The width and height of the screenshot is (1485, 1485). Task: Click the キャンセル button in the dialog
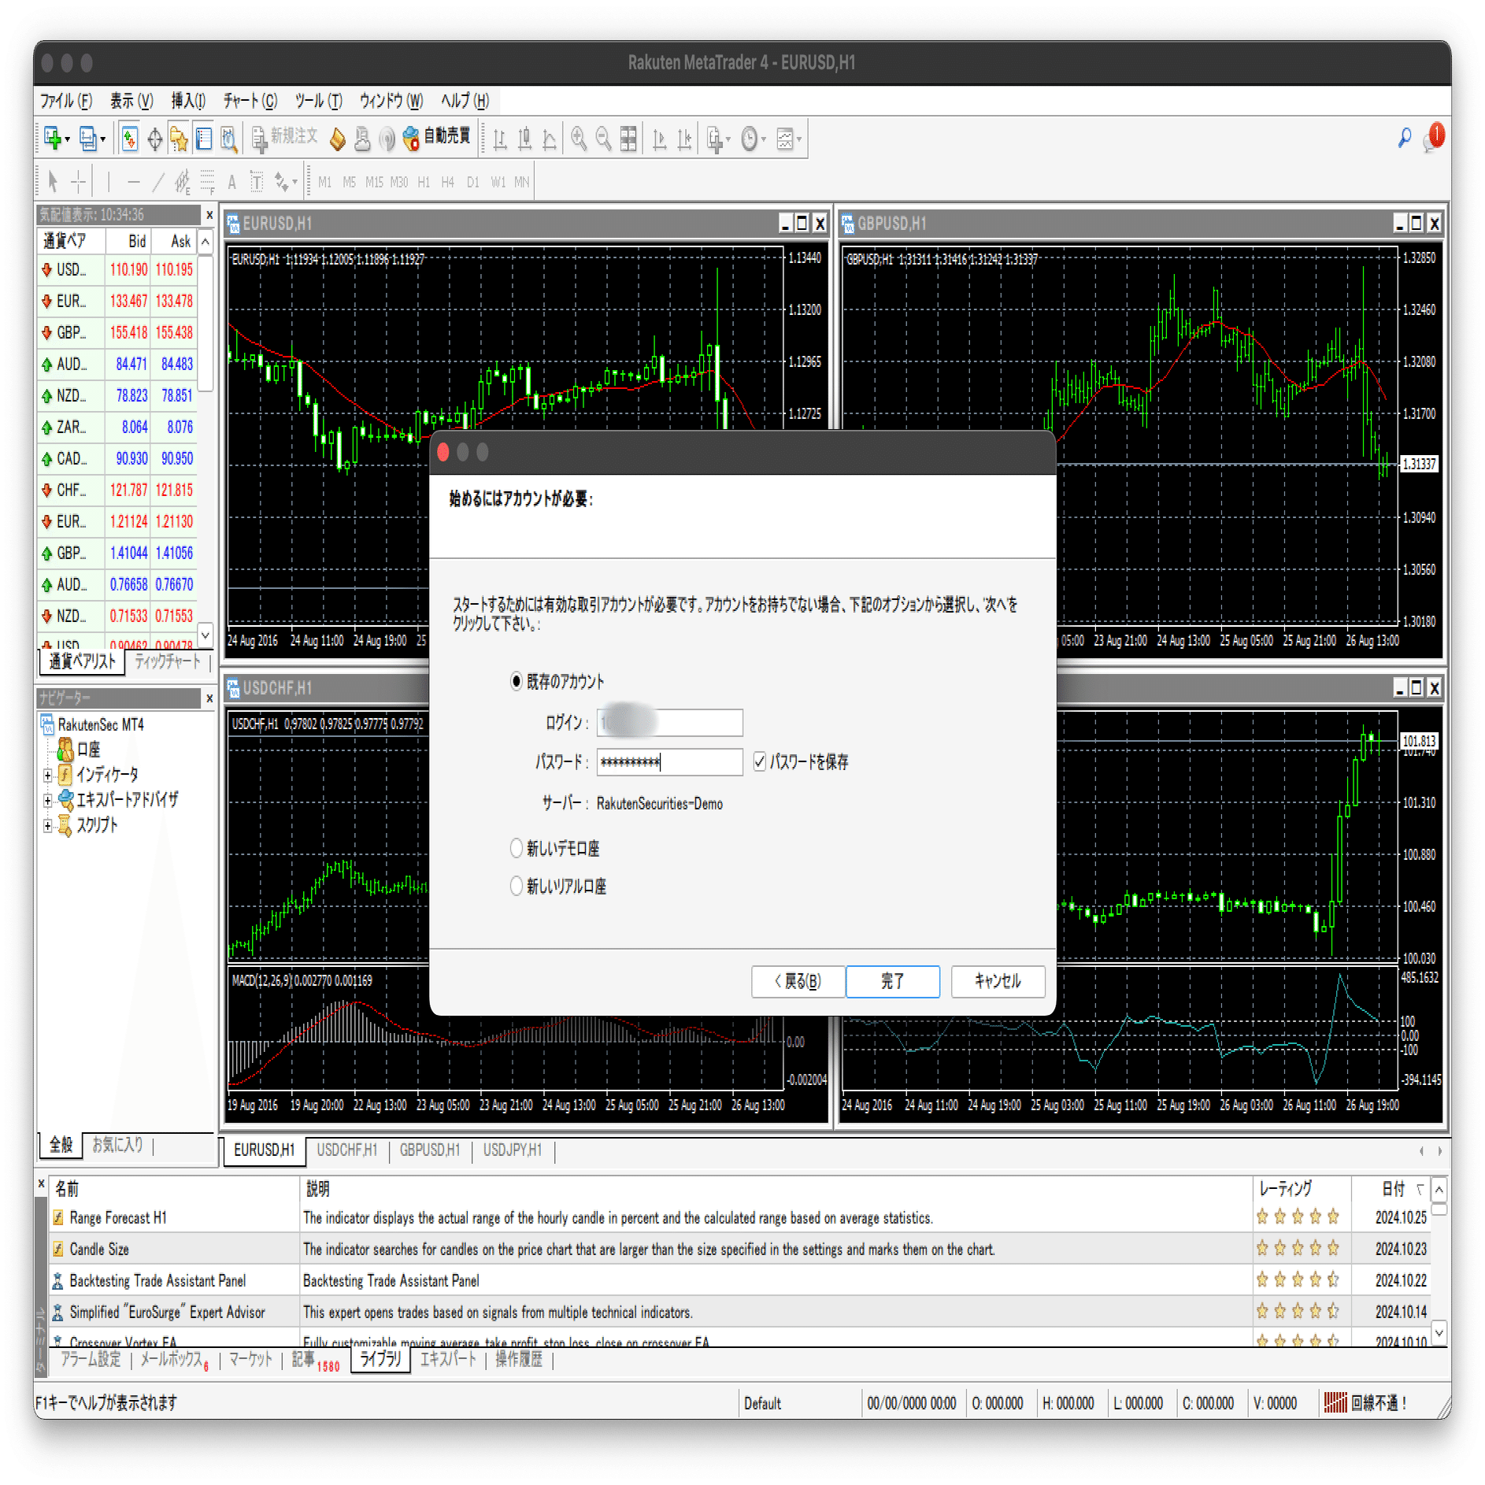click(998, 980)
